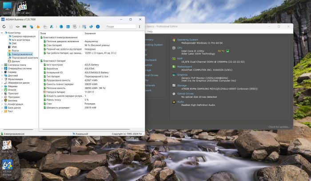Screen dimensions: 311x181
Task: Select the Рівень зносу row
Action: coord(92,100)
